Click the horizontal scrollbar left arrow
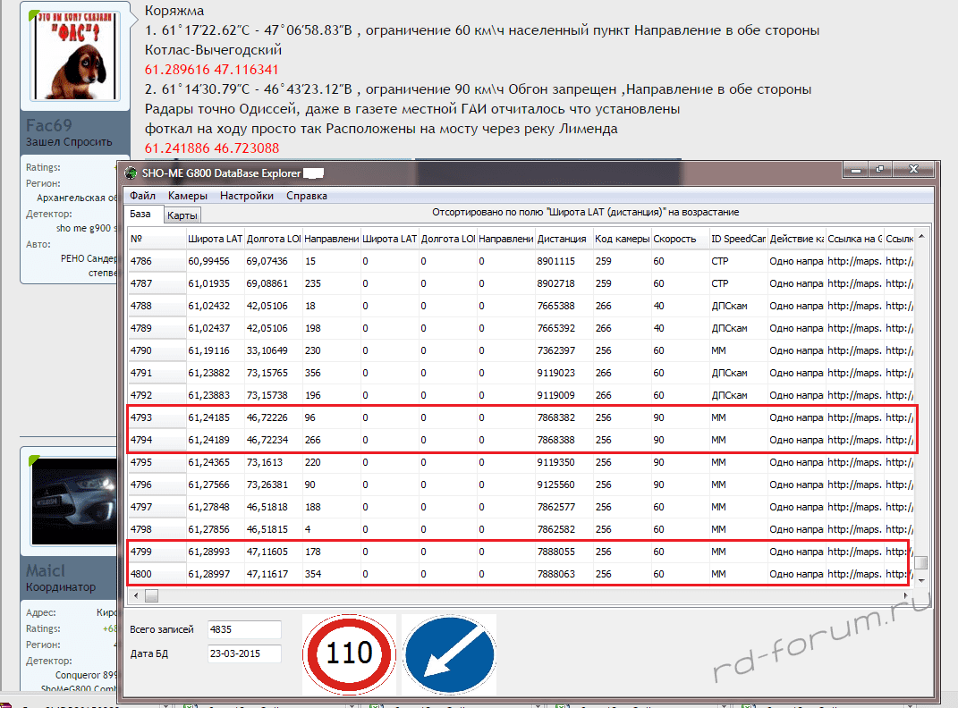The image size is (958, 708). tap(135, 595)
